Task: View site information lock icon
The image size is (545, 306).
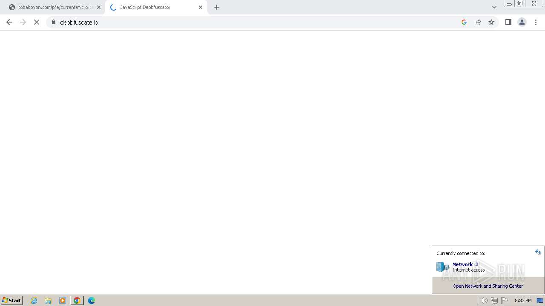Action: click(x=54, y=22)
